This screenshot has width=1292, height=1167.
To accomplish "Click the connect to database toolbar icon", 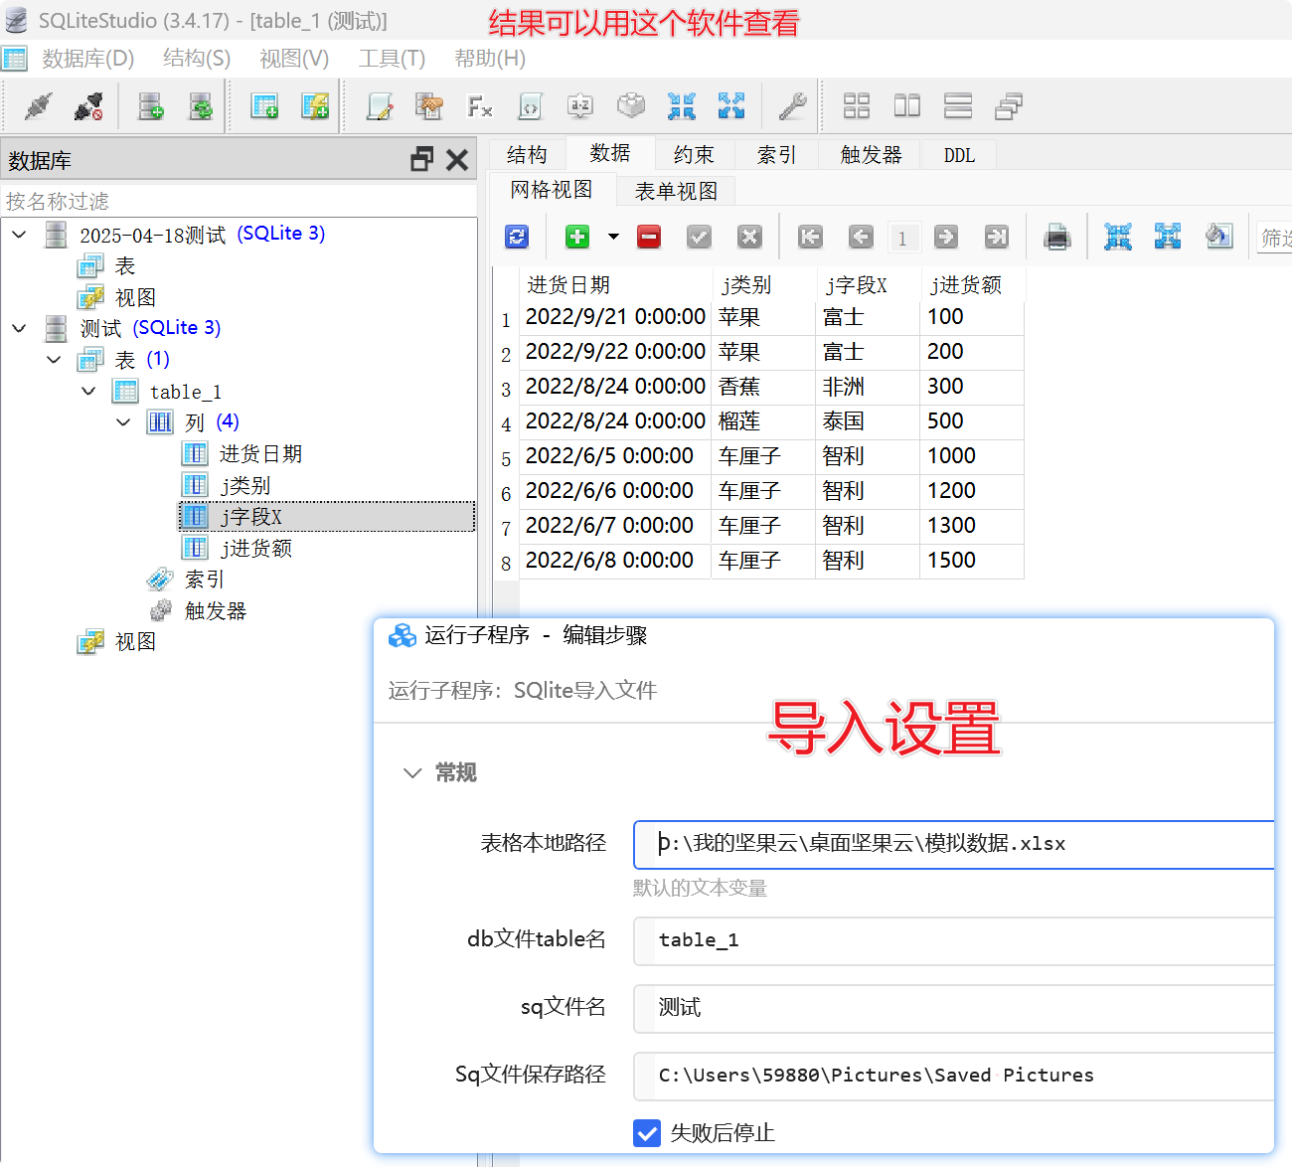I will pos(38,106).
